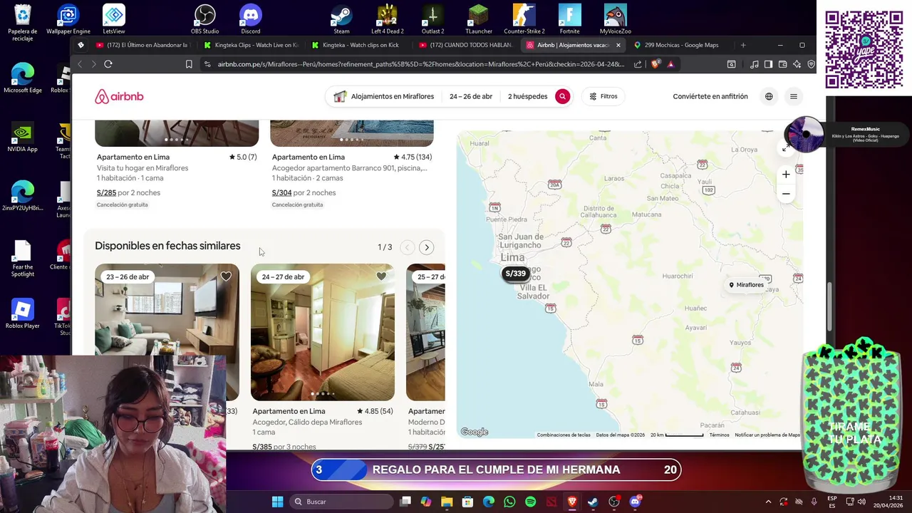The height and width of the screenshot is (513, 912).
Task: Click the S/339 price marker on map
Action: coord(515,274)
